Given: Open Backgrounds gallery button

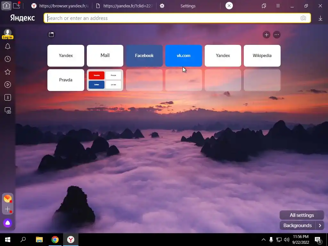Looking at the screenshot, I should point(297,225).
